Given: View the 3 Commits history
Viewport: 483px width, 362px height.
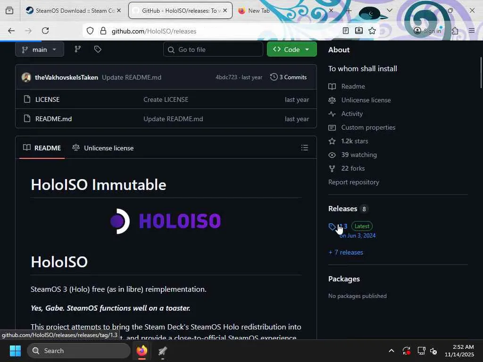Looking at the screenshot, I should point(288,77).
